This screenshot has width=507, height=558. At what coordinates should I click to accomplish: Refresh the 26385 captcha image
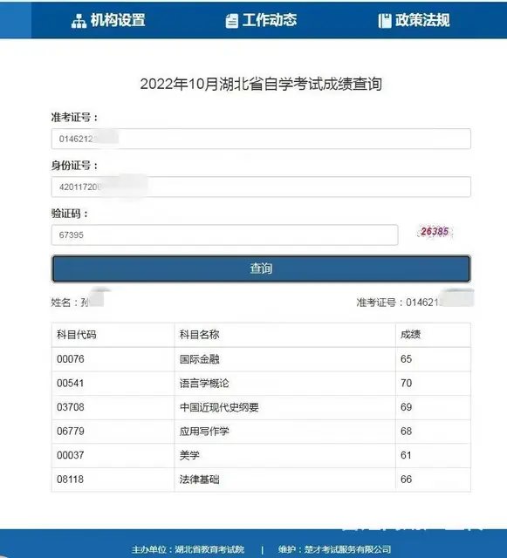tap(435, 232)
